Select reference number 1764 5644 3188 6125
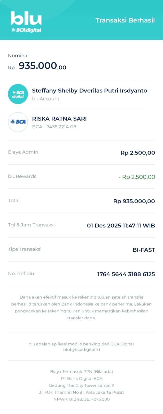 (126, 274)
